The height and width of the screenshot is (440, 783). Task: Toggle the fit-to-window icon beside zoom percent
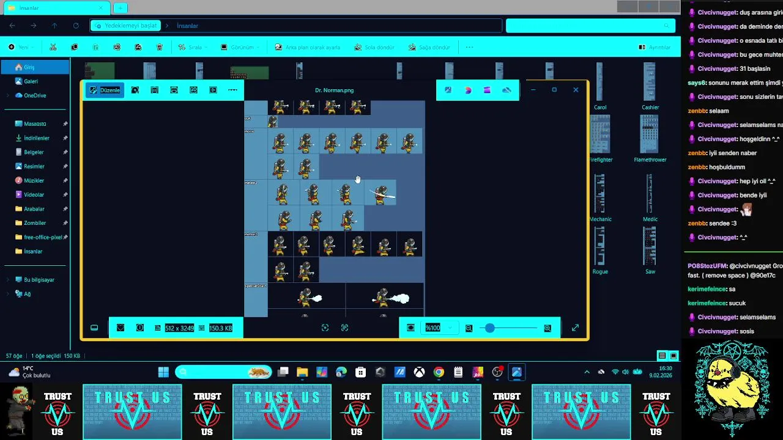(410, 328)
